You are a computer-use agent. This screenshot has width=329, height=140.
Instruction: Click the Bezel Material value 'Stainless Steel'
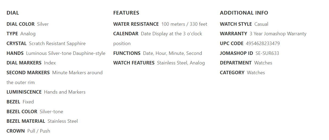63,121
